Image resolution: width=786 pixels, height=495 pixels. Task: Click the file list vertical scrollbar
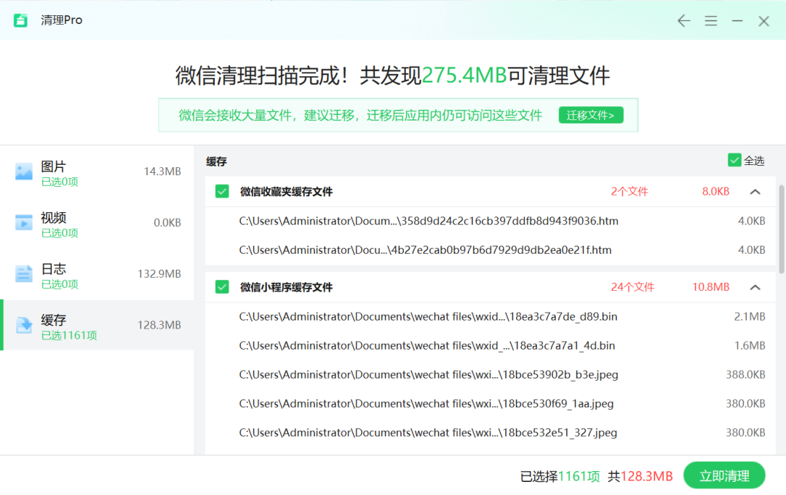[781, 229]
